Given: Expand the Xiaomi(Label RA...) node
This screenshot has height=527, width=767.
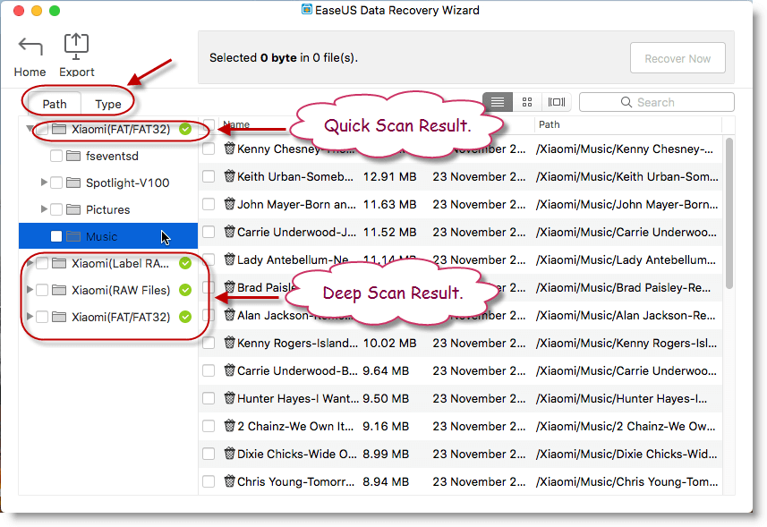Looking at the screenshot, I should coord(30,263).
